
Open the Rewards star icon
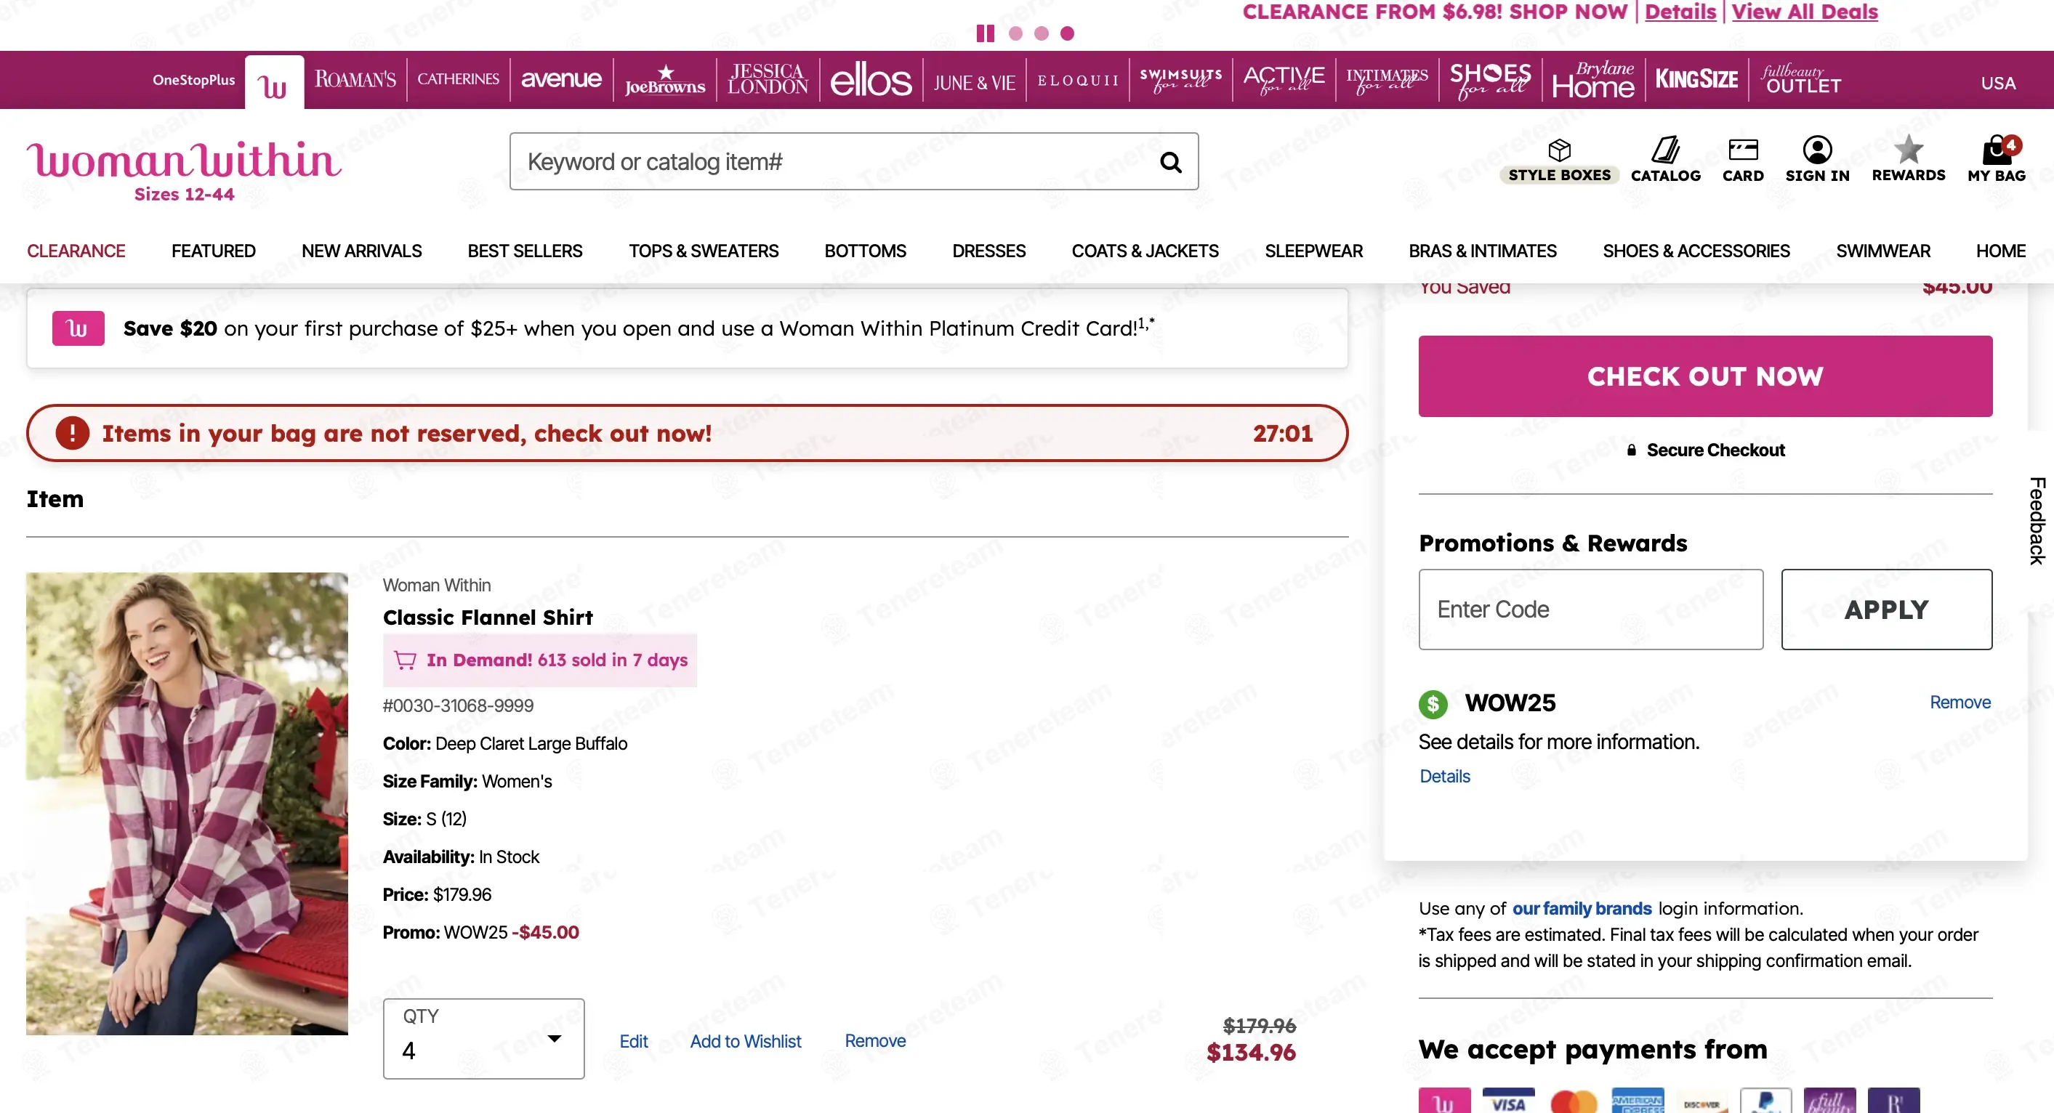(x=1909, y=159)
